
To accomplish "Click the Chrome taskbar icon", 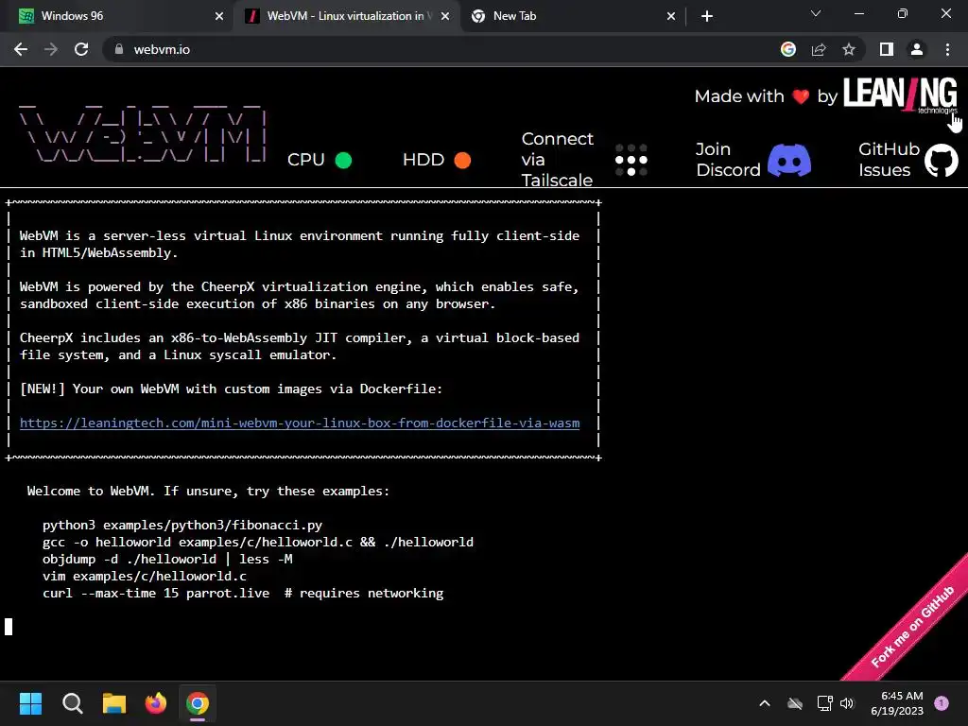I will [198, 703].
